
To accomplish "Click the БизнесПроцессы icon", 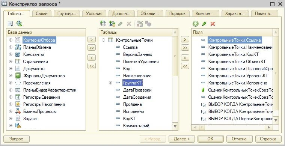I will point(18,111).
